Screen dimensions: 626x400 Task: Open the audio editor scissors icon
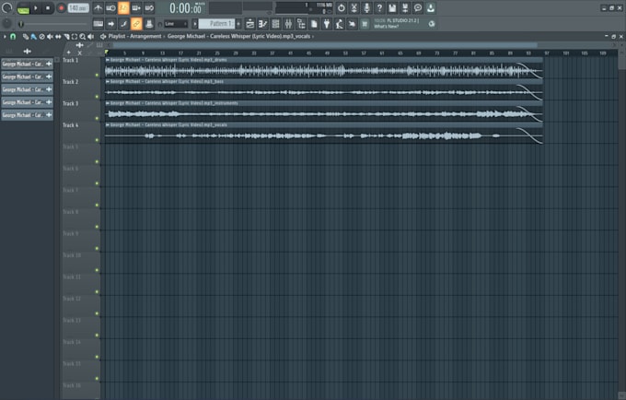pyautogui.click(x=354, y=8)
